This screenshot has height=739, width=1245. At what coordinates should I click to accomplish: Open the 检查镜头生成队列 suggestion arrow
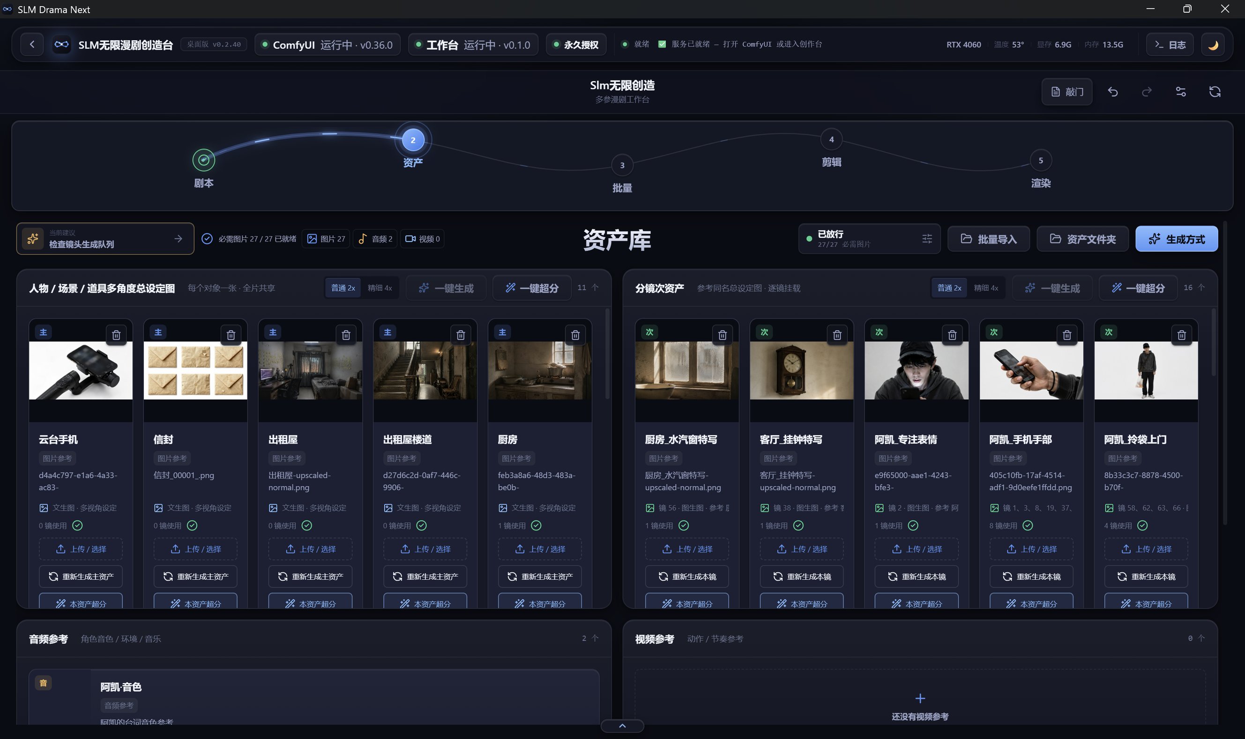pos(178,239)
